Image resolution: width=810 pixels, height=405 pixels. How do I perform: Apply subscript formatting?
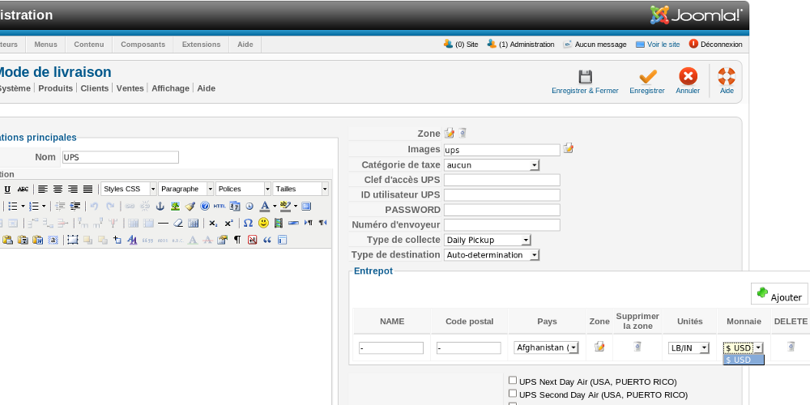213,224
